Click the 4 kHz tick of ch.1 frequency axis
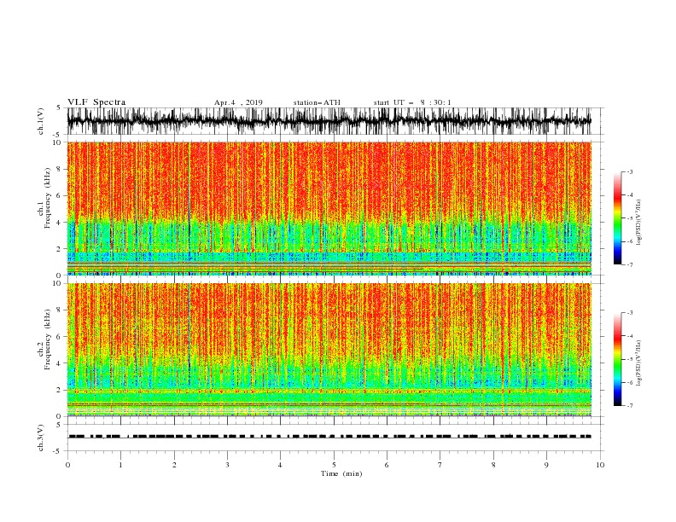This screenshot has height=522, width=676. 60,223
